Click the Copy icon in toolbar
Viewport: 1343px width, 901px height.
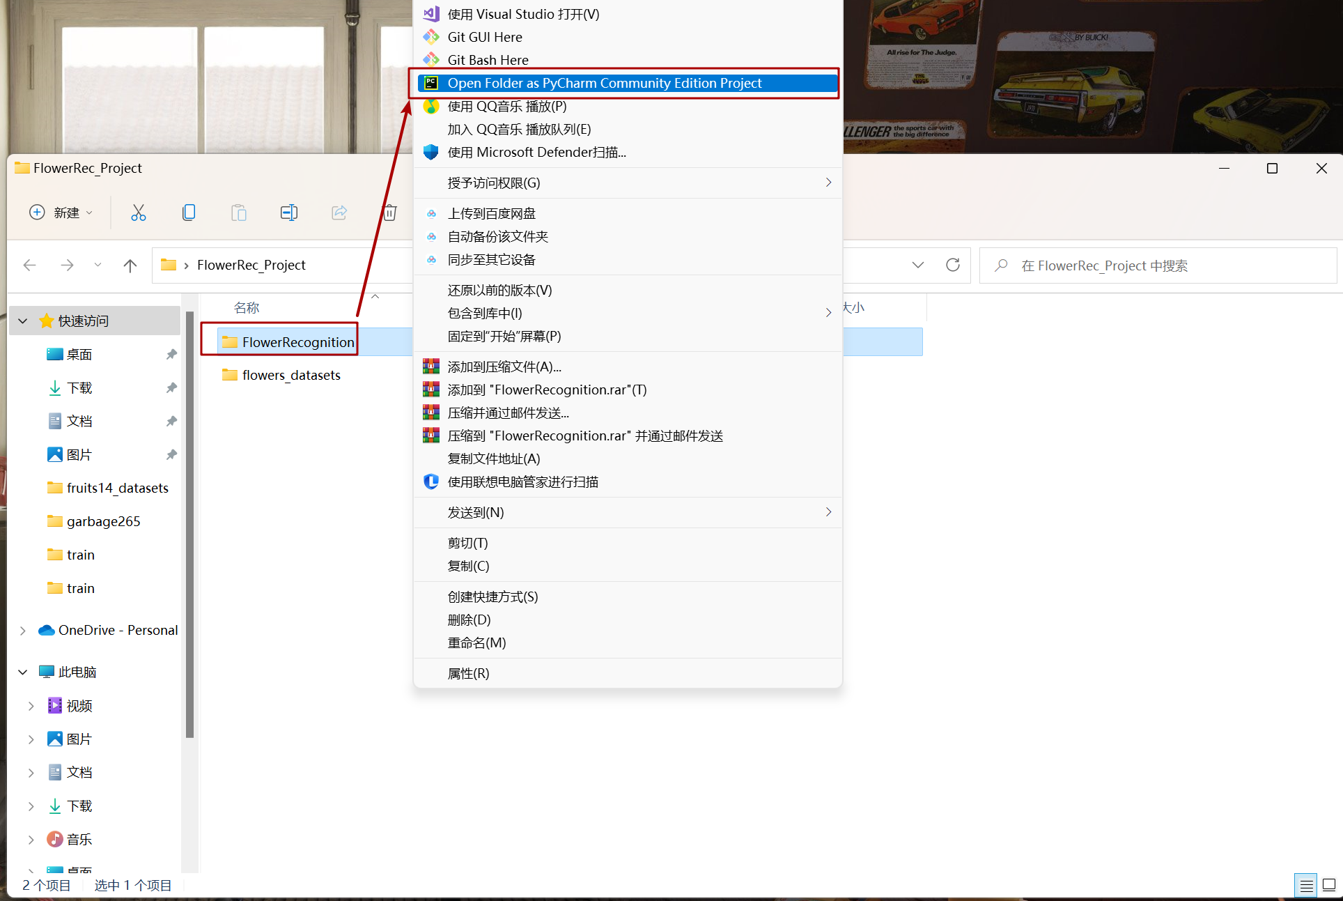coord(189,213)
